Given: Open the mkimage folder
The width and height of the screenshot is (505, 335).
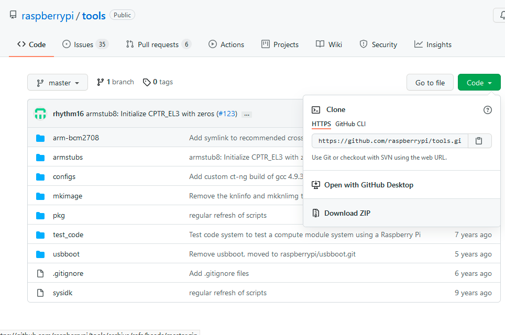Looking at the screenshot, I should click(x=68, y=196).
